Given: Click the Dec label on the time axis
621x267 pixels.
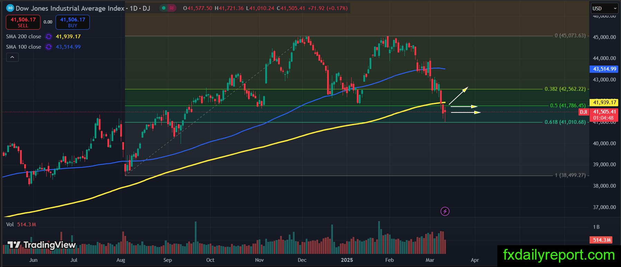Looking at the screenshot, I should point(302,260).
